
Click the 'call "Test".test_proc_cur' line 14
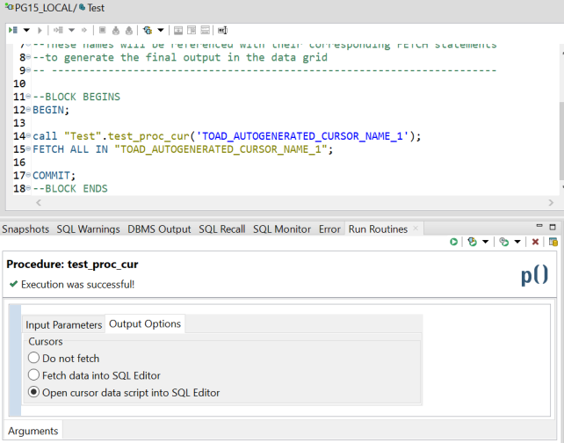(x=227, y=136)
